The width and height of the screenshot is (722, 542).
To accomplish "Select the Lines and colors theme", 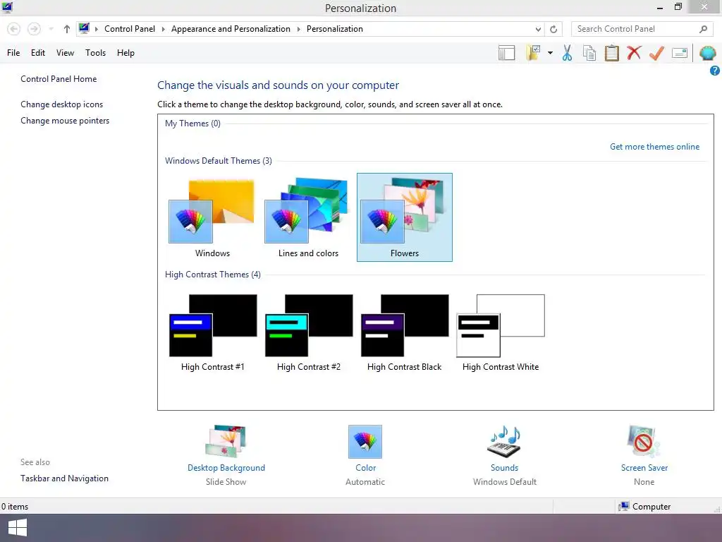I will 308,217.
